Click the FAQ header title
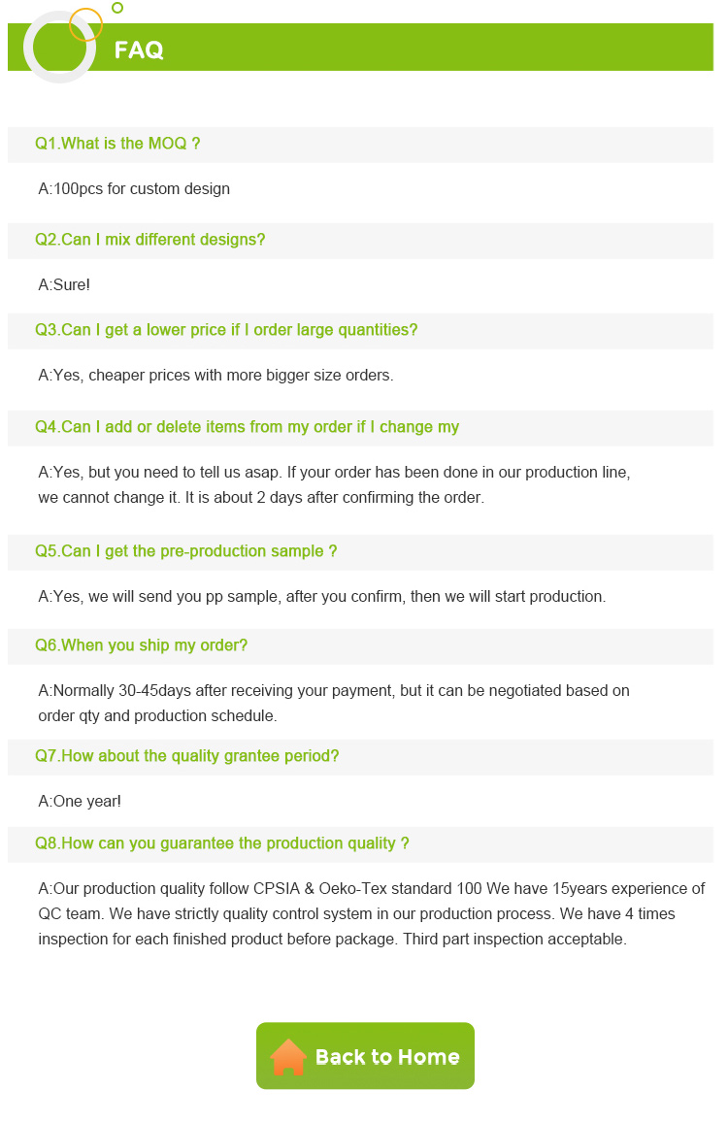The width and height of the screenshot is (728, 1123). [139, 50]
